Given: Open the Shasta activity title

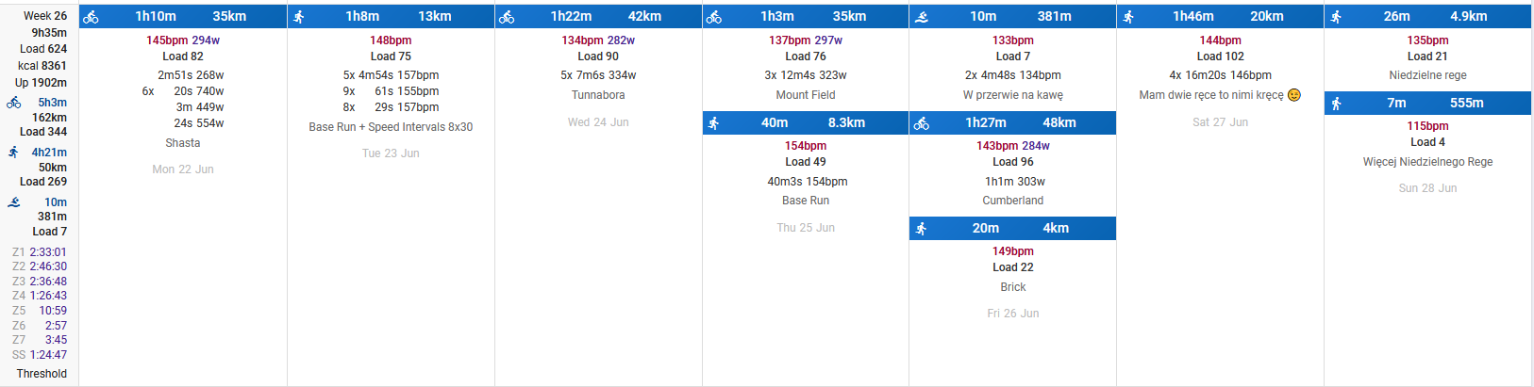Looking at the screenshot, I should pos(182,143).
